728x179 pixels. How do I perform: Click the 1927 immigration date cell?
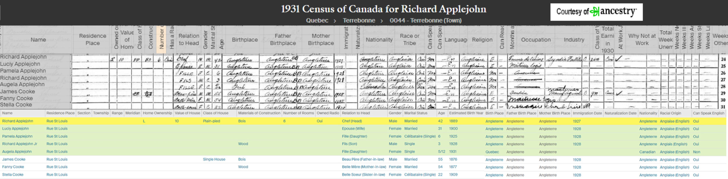[x=577, y=121]
